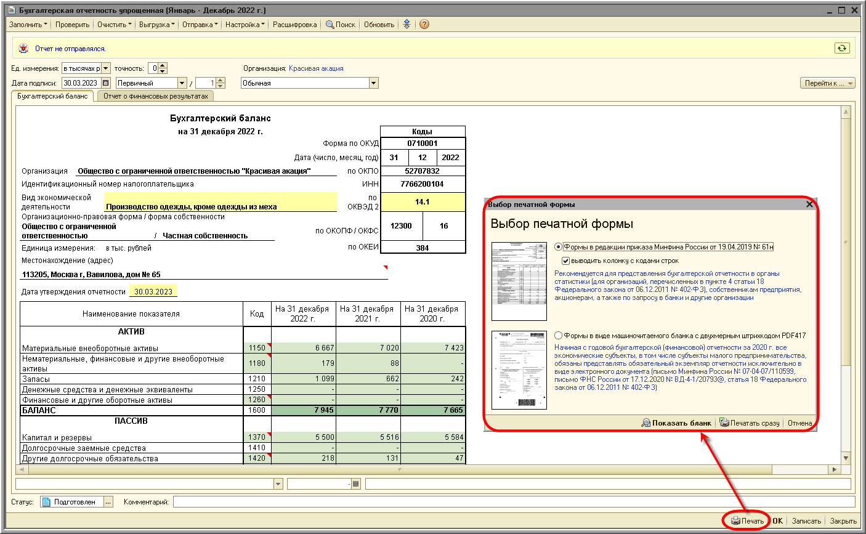Click the ИНН value 7766200104
The width and height of the screenshot is (866, 534).
[x=423, y=184]
